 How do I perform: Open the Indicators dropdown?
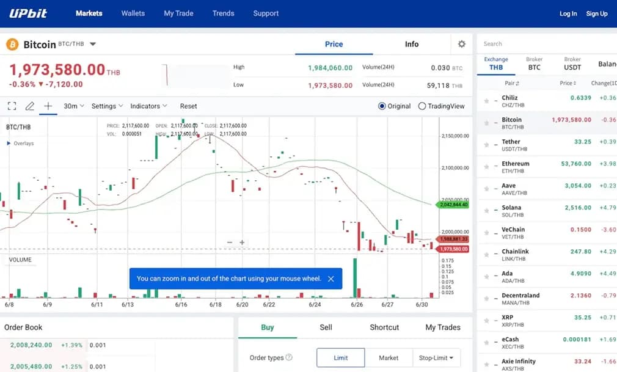click(148, 106)
